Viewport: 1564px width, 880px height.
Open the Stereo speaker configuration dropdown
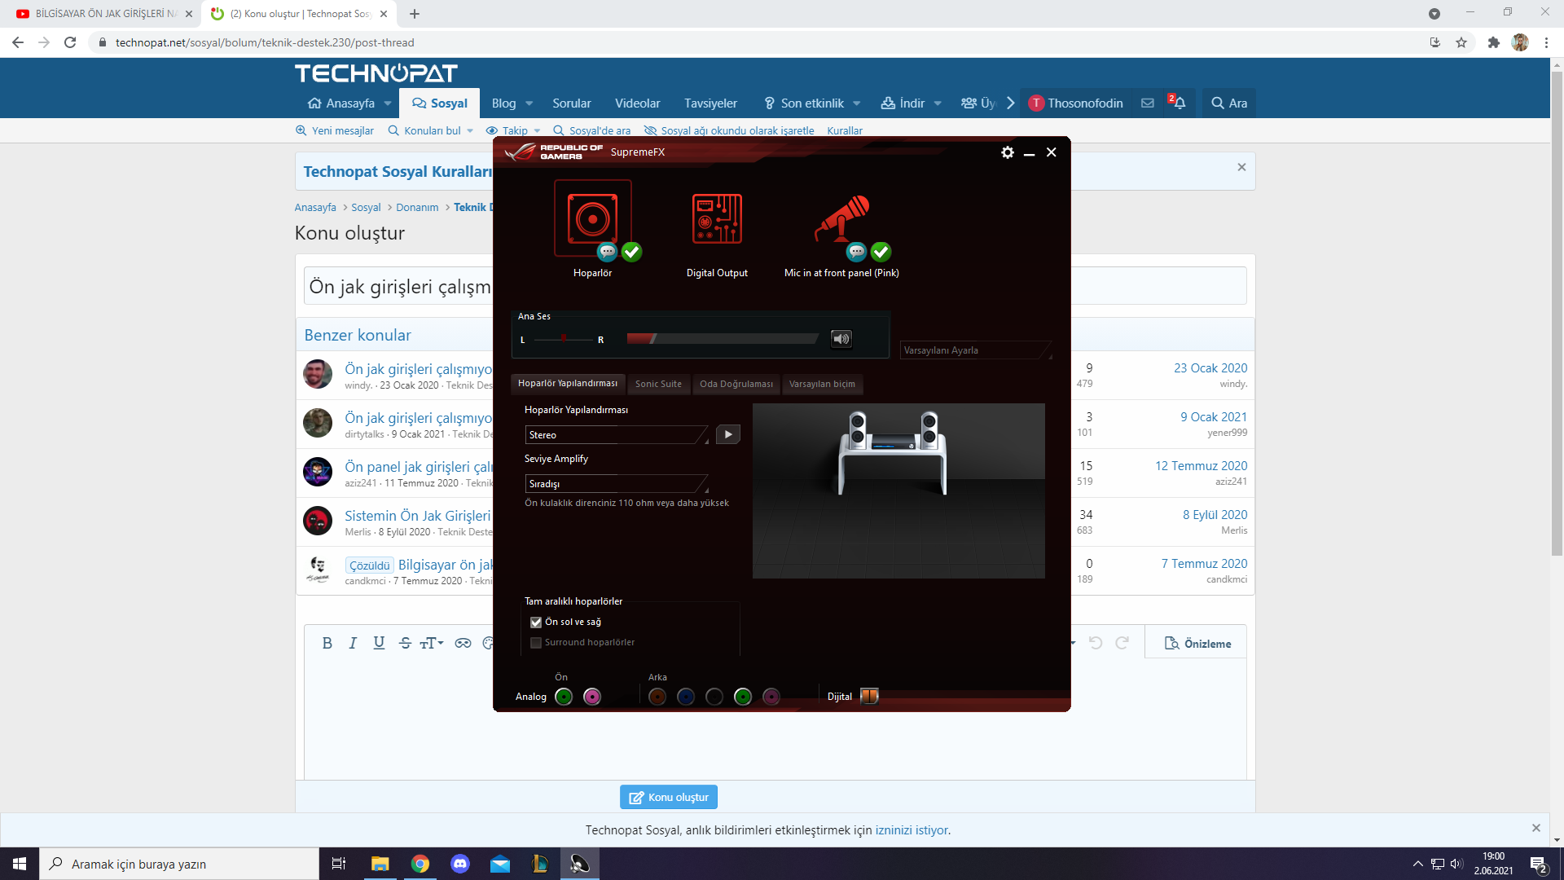pos(617,435)
